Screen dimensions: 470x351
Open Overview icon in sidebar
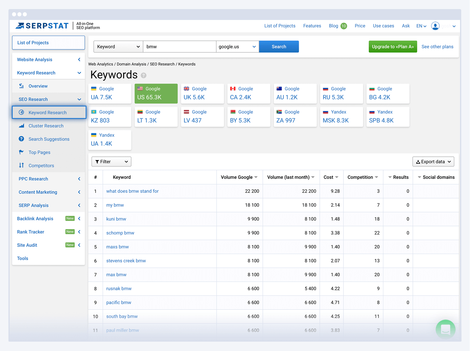click(x=21, y=86)
